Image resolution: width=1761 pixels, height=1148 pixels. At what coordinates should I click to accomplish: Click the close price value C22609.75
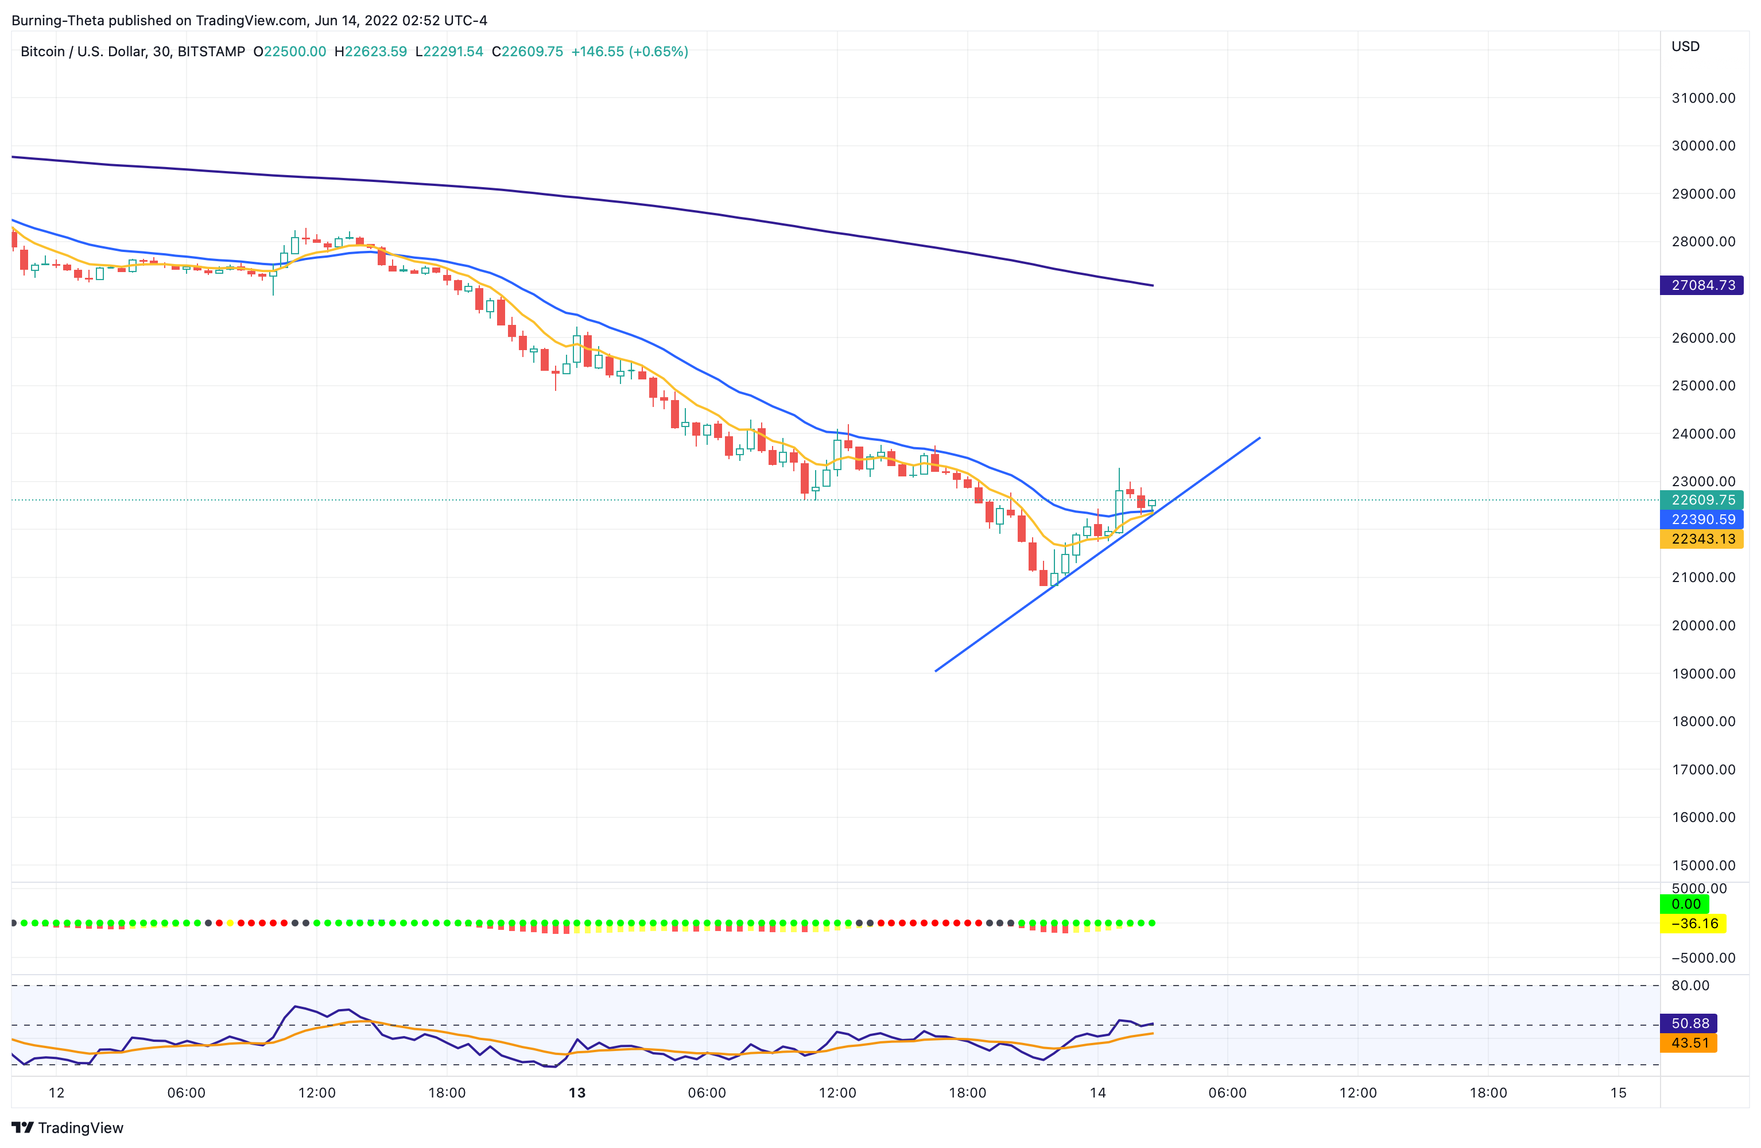coord(527,51)
